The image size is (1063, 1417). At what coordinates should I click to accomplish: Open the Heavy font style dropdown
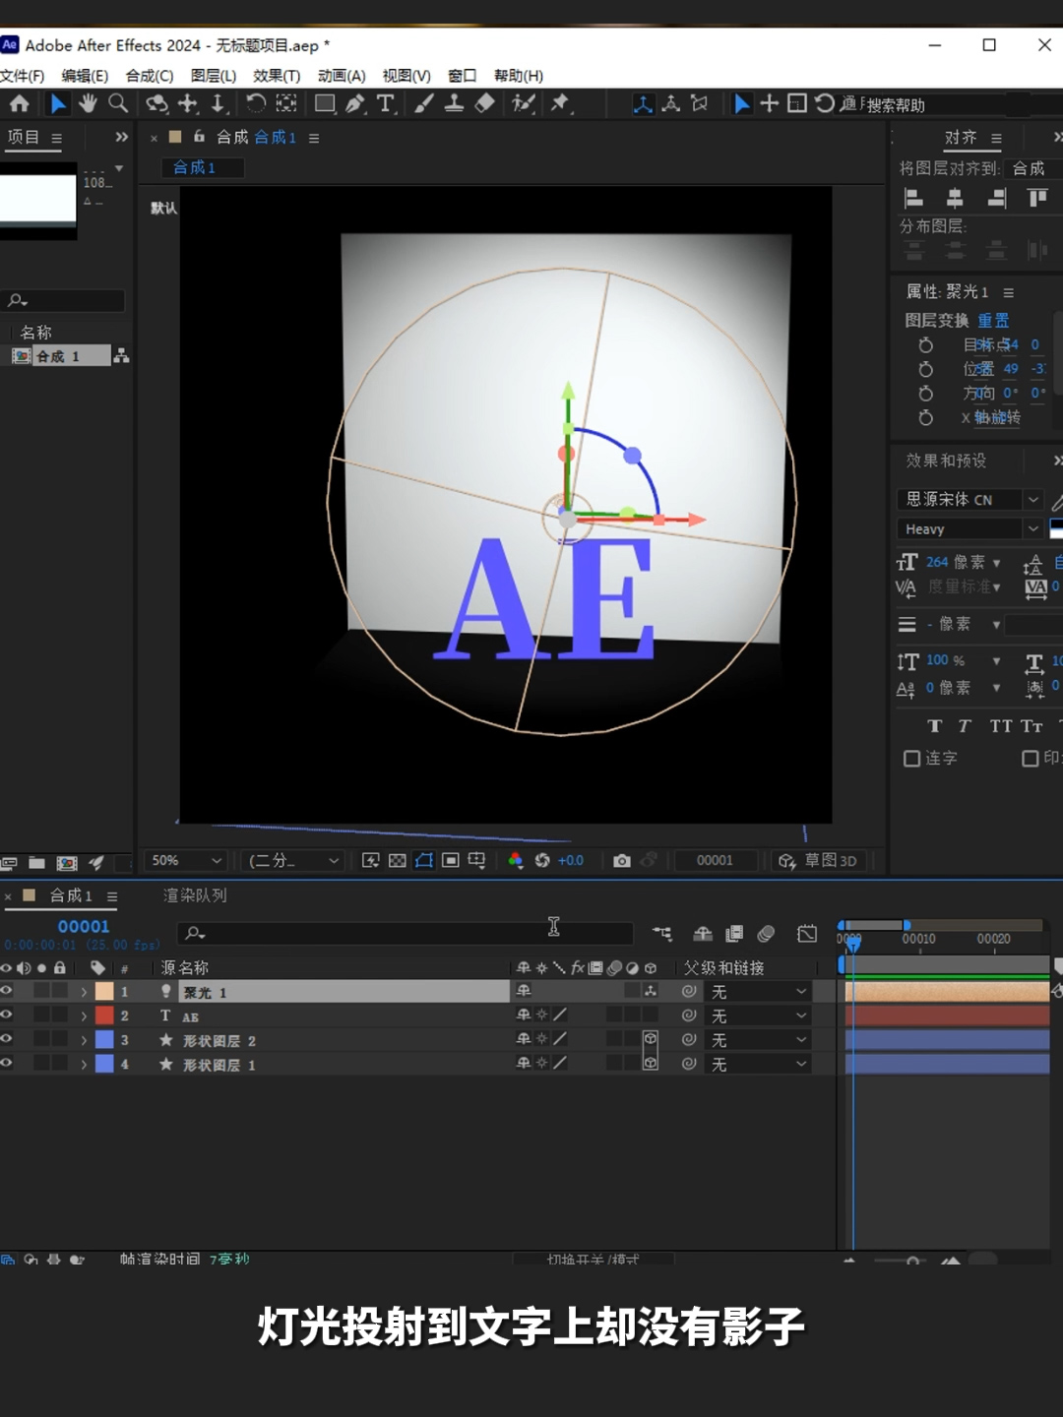(969, 528)
